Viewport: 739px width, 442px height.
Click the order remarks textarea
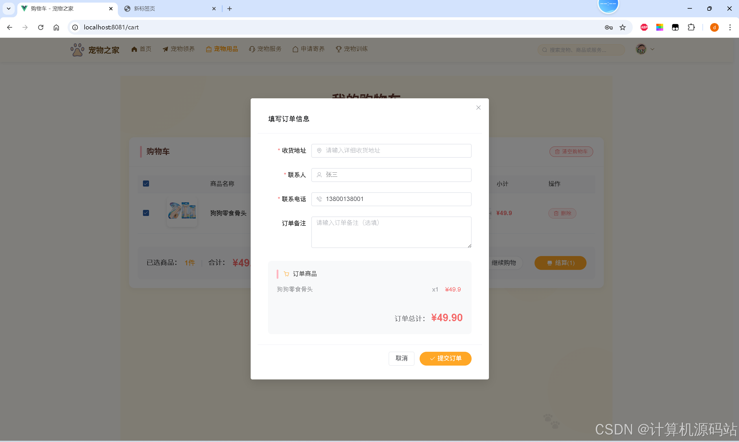coord(391,232)
